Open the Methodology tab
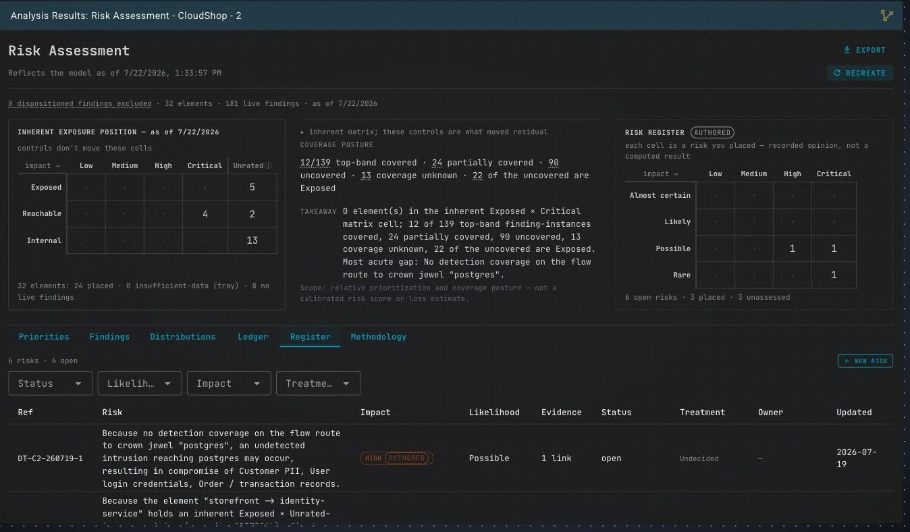This screenshot has height=532, width=910. click(378, 336)
